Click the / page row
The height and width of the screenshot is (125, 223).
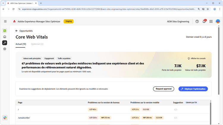pos(112,109)
